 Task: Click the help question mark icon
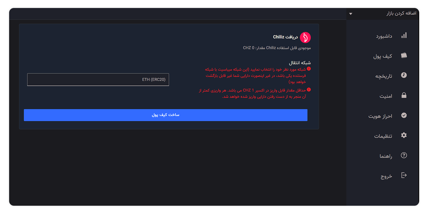pyautogui.click(x=404, y=155)
